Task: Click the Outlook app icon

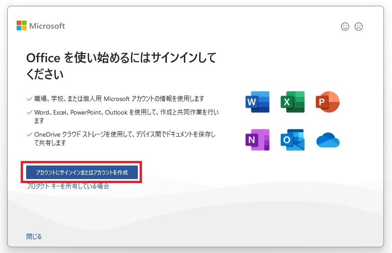Action: coord(292,140)
